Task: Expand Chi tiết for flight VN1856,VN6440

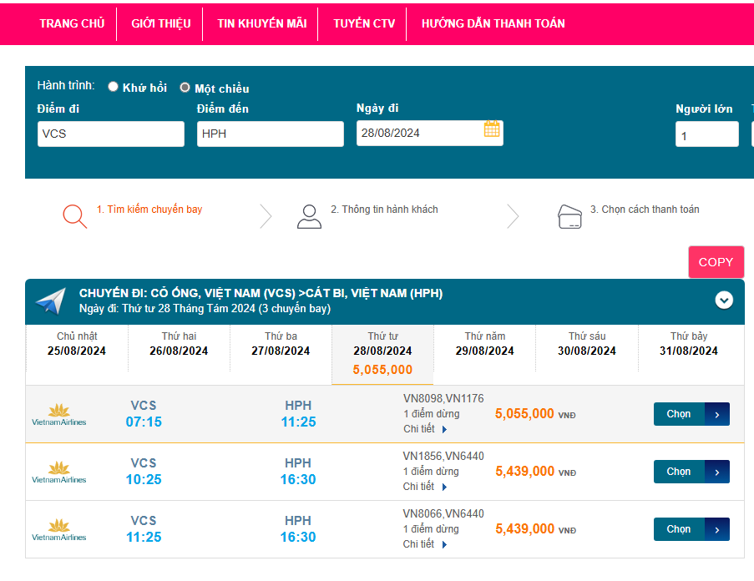Action: (x=425, y=487)
